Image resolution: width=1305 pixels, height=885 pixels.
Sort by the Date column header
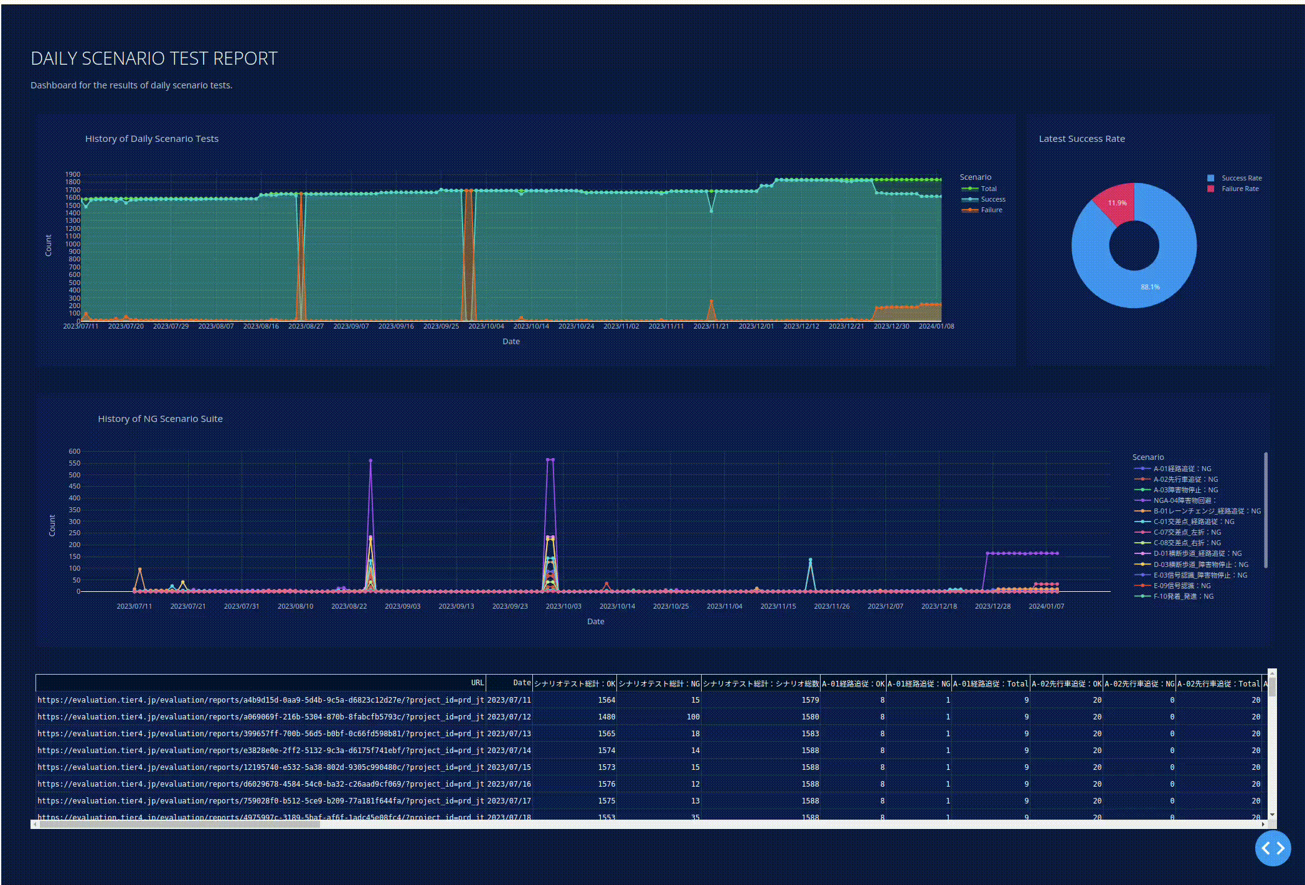521,683
